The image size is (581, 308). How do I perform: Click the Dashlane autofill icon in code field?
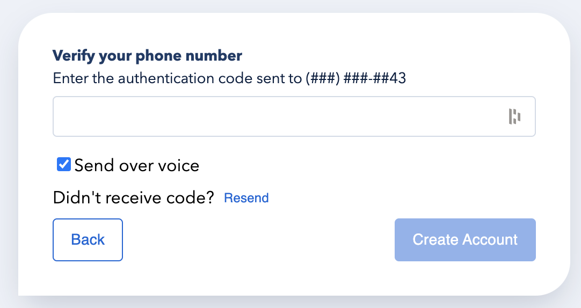[514, 116]
